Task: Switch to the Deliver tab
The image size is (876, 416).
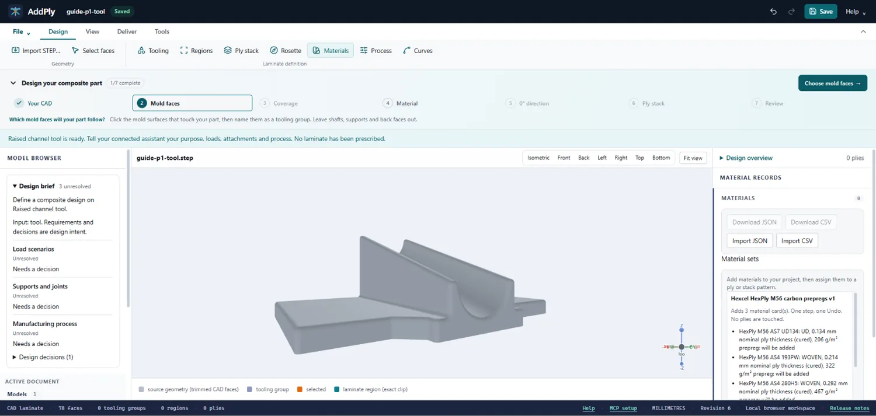Action: pos(127,32)
